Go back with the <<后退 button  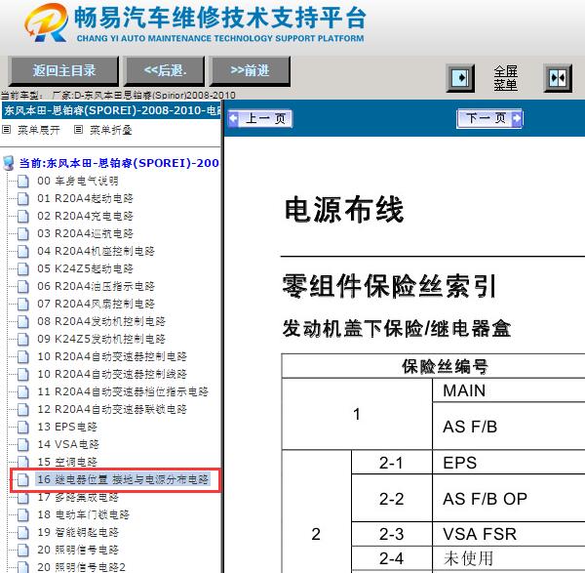click(x=165, y=70)
